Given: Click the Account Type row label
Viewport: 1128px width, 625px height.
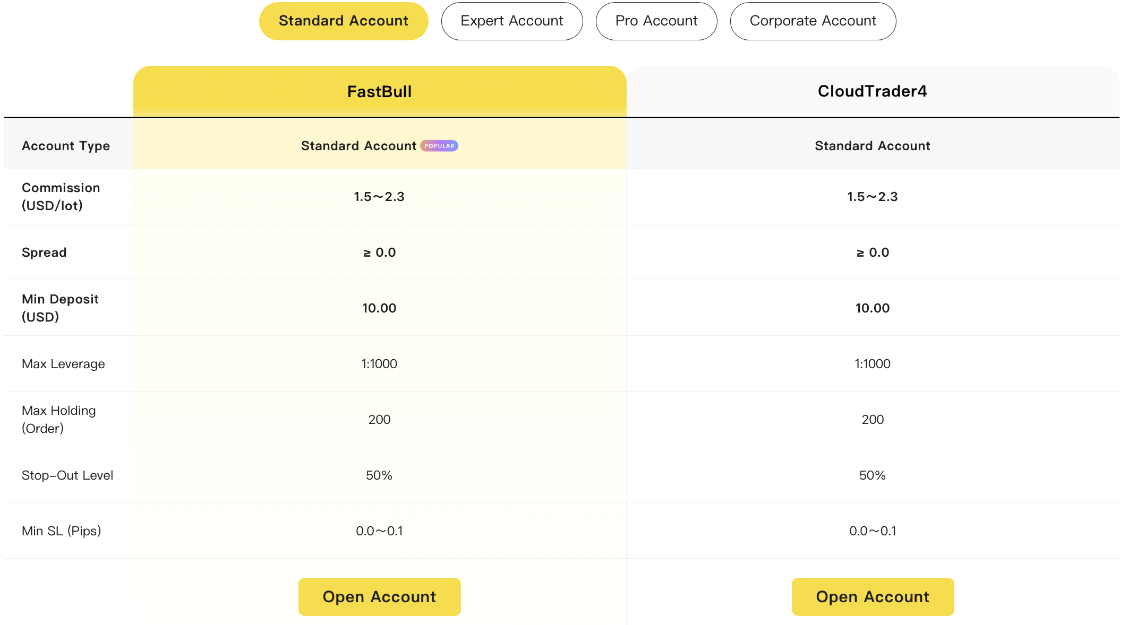Looking at the screenshot, I should point(66,146).
